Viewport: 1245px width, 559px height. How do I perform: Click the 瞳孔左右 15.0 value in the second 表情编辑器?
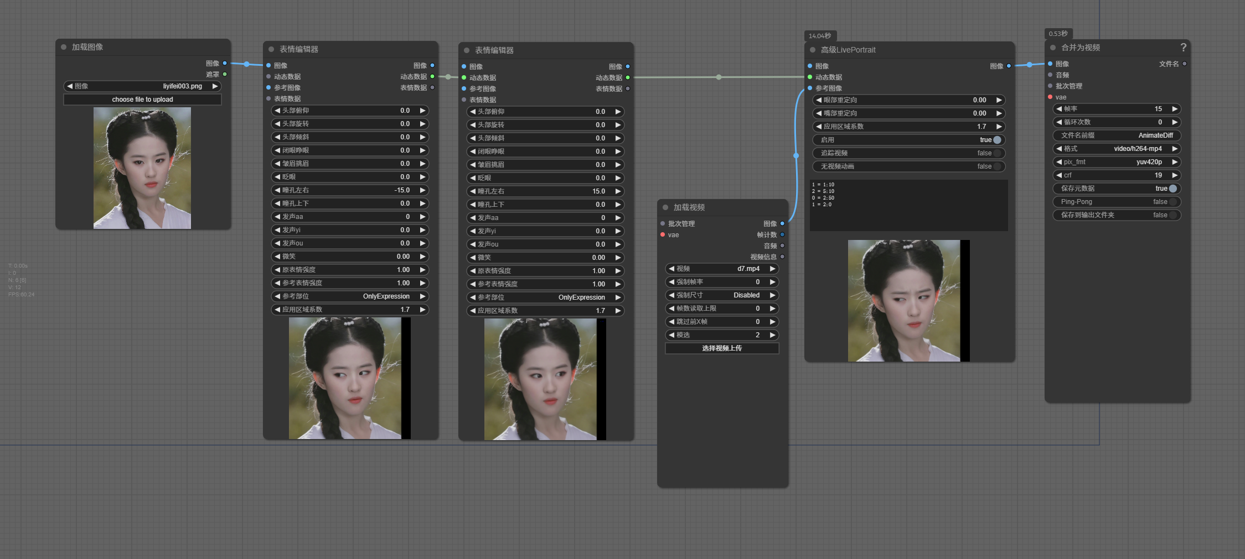598,191
